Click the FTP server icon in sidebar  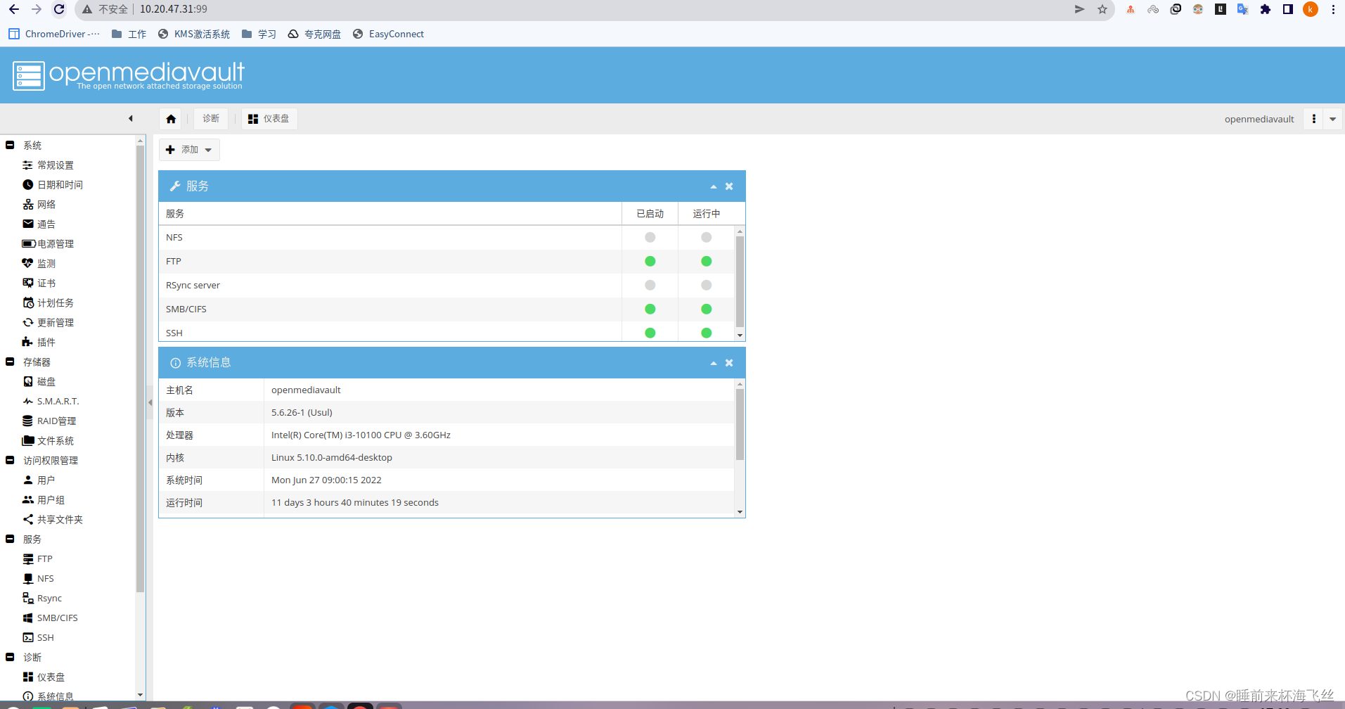point(28,559)
